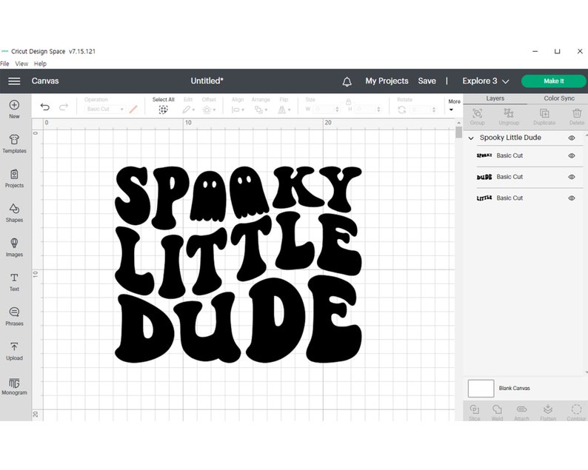The image size is (588, 470).
Task: Select the SPOOKY layer thumbnail
Action: tap(484, 155)
